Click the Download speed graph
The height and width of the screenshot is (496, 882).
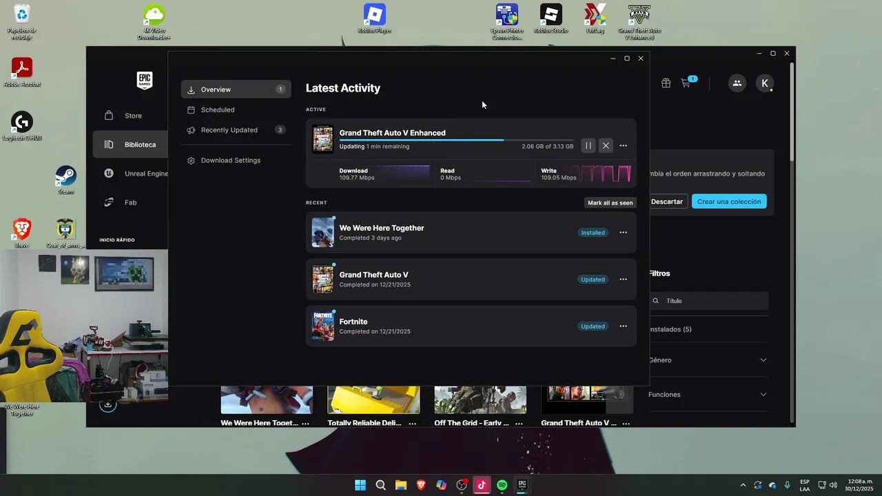(x=403, y=174)
